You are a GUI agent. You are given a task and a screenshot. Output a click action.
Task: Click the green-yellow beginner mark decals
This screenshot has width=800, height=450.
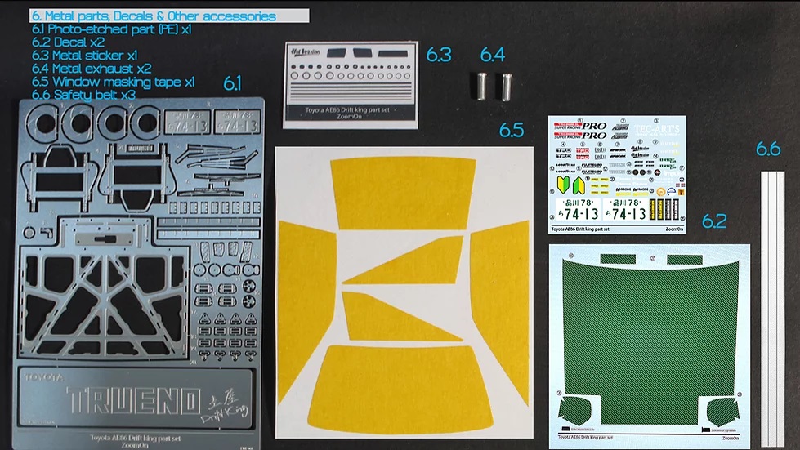[x=571, y=185]
